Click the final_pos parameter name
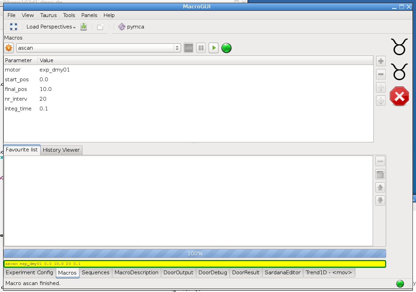The width and height of the screenshot is (416, 292). [16, 89]
